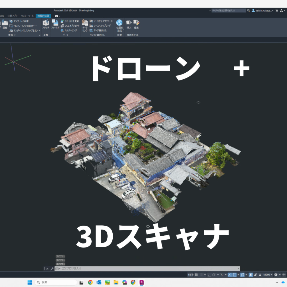Click the Autodesk App Store cart icon
The width and height of the screenshot is (287, 287).
coord(277,11)
